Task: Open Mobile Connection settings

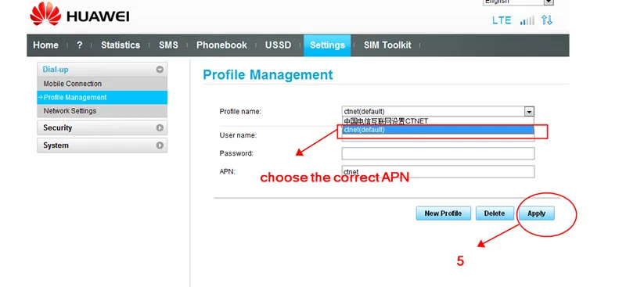Action: pos(102,84)
